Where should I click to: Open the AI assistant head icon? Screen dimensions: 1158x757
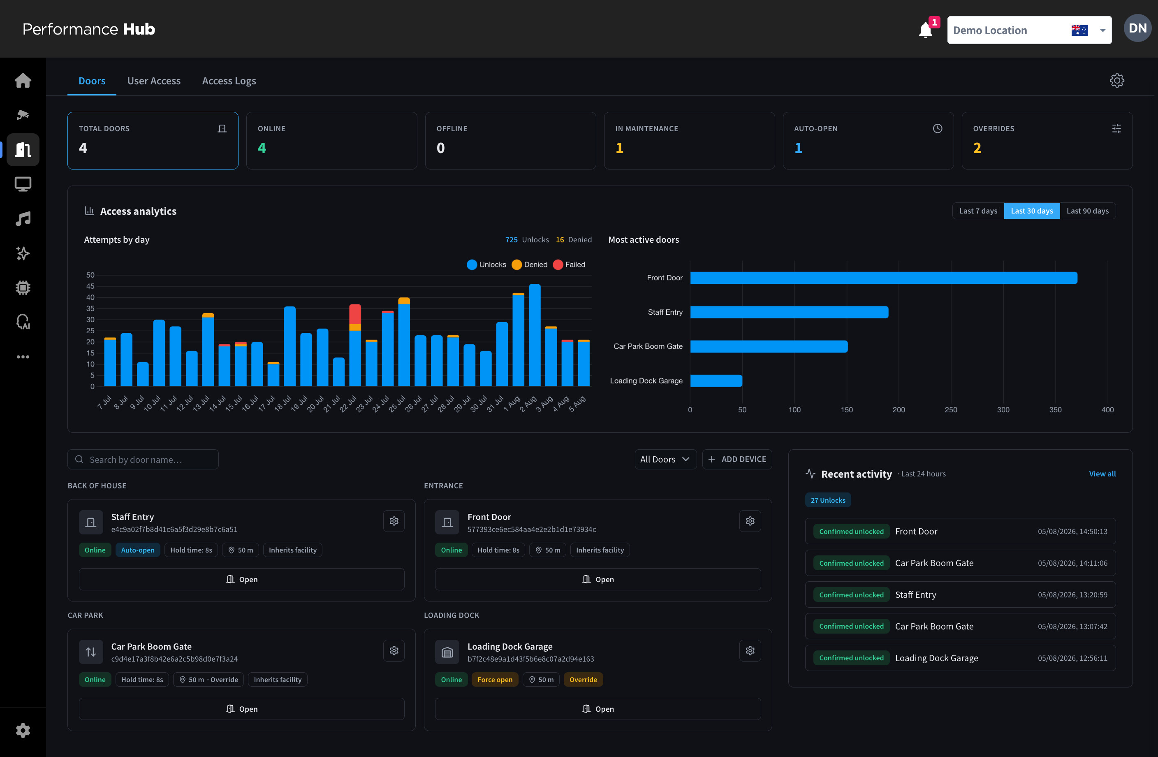click(23, 322)
